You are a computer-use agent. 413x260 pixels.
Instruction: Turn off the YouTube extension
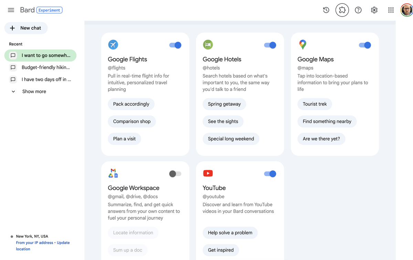tap(270, 174)
